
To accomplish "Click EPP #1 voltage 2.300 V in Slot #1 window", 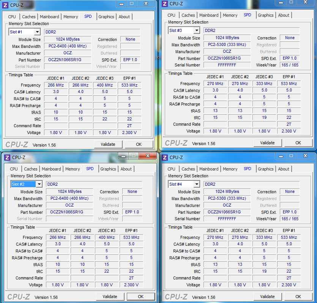I will pos(129,133).
